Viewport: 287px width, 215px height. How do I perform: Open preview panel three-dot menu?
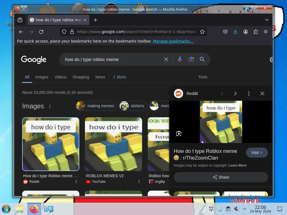tap(249, 94)
